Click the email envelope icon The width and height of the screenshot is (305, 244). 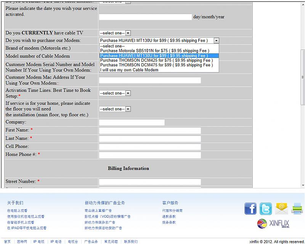pyautogui.click(x=281, y=209)
